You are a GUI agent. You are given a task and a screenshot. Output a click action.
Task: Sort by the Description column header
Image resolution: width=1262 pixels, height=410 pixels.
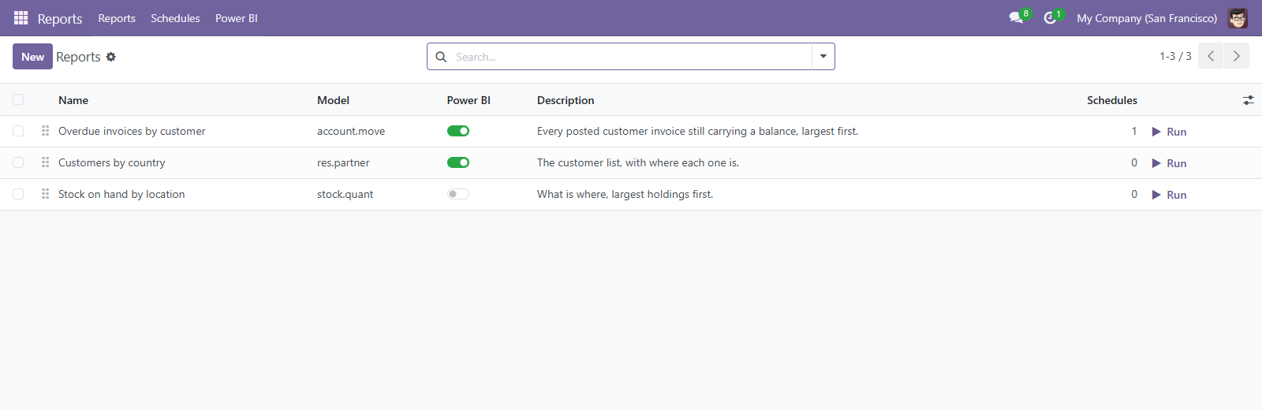click(566, 100)
